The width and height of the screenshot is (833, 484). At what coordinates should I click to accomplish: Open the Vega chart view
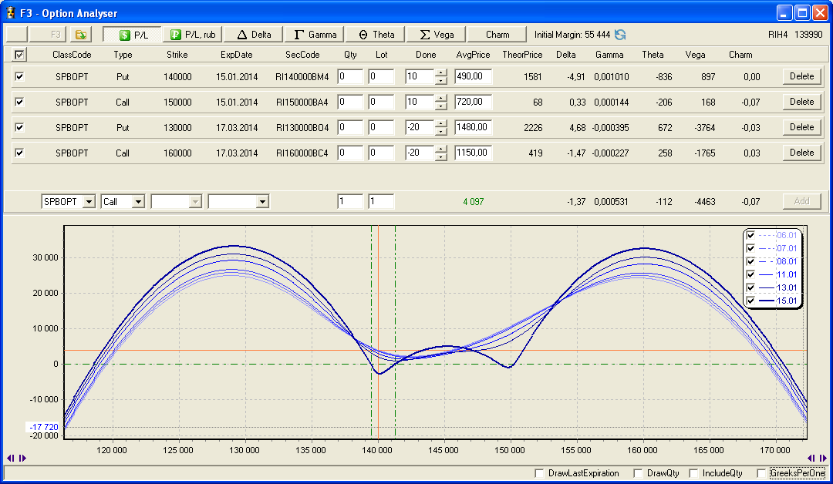(x=437, y=35)
